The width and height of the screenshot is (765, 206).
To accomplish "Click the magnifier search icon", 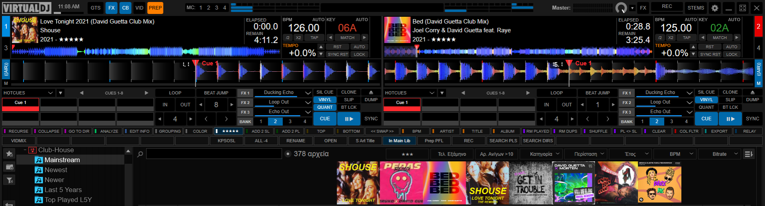I will pos(140,154).
